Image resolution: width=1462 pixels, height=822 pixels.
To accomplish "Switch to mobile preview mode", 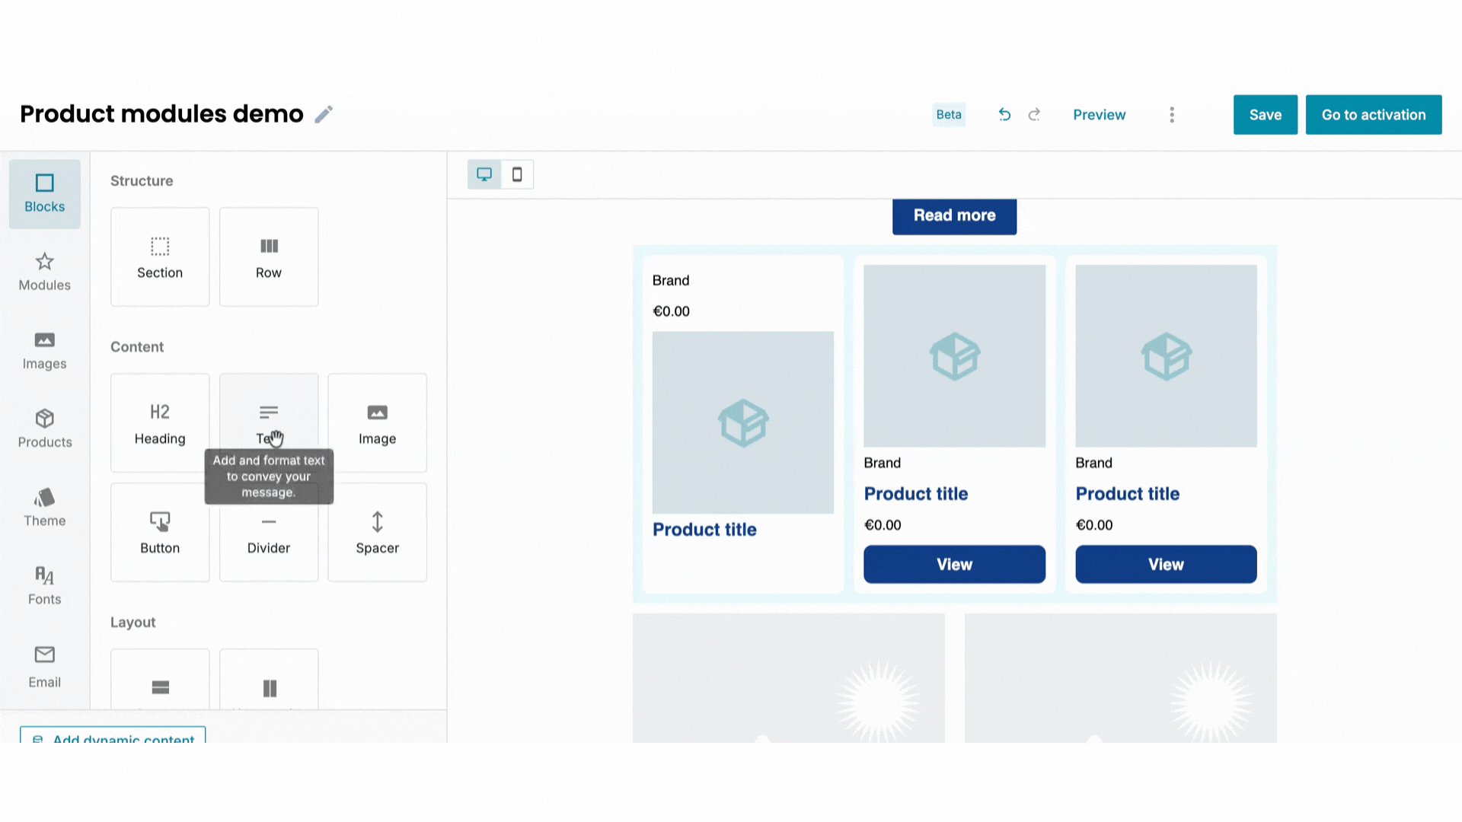I will [517, 174].
